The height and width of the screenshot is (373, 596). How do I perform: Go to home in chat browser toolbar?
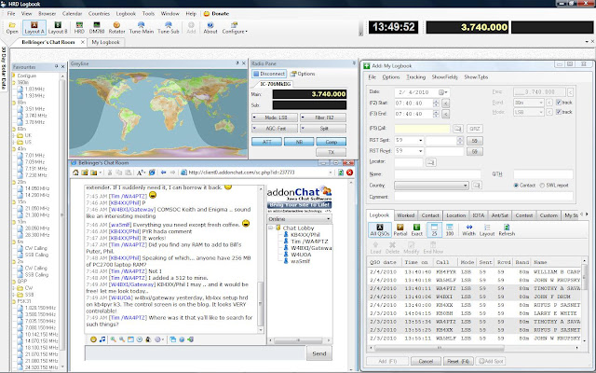tap(75, 173)
